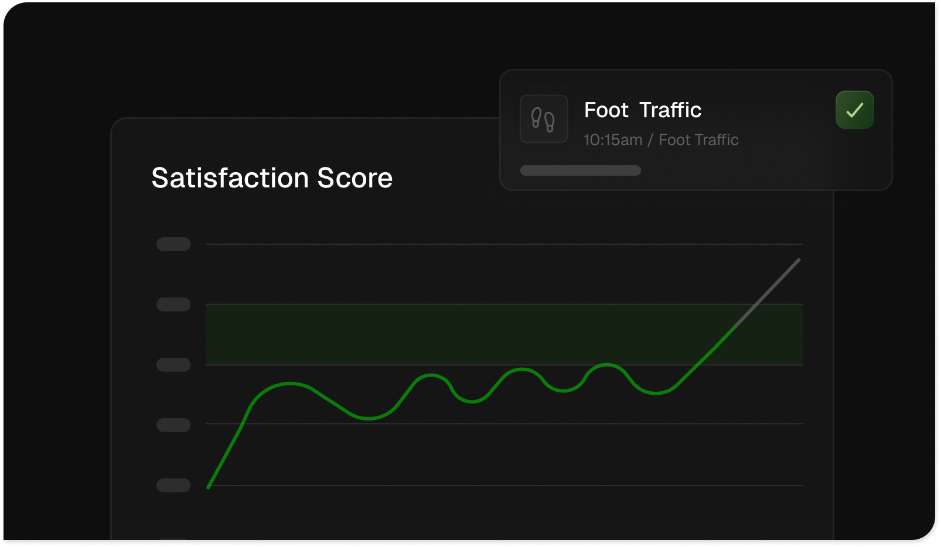Select the Satisfaction Score chart heading
The width and height of the screenshot is (941, 547).
coord(272,178)
